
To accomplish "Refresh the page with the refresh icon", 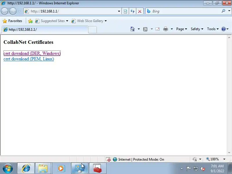I will click(x=133, y=11).
